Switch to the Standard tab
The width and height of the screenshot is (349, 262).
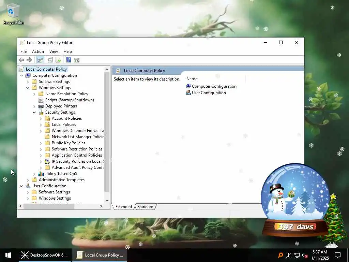point(145,207)
